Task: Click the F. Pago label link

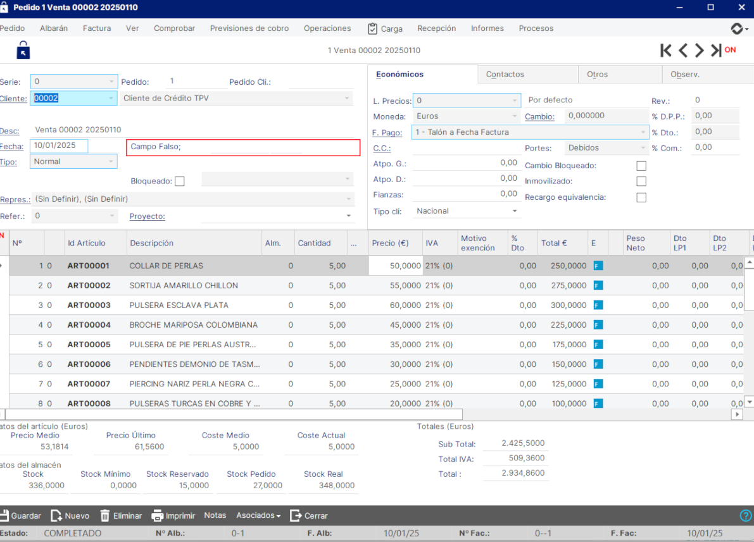Action: 387,133
